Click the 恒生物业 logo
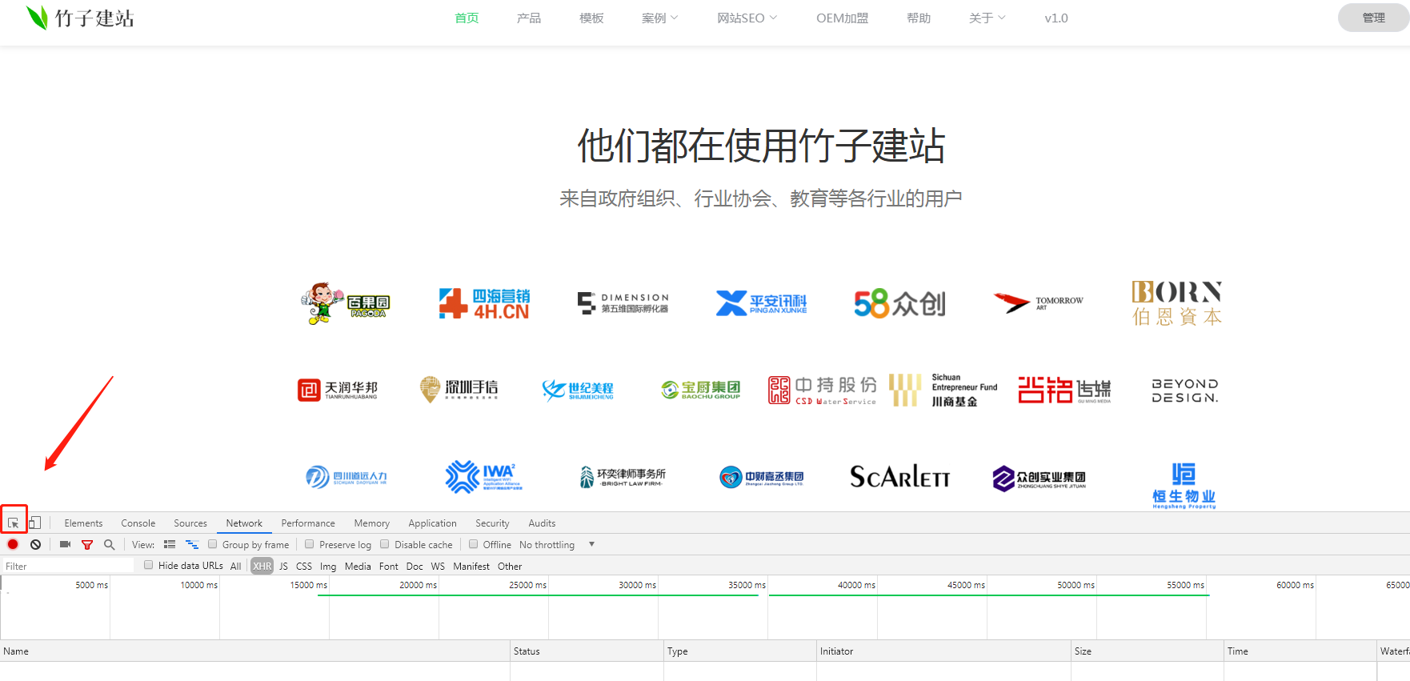 click(1184, 485)
